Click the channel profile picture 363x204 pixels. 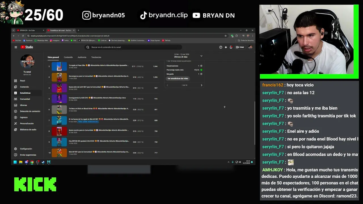(27, 61)
